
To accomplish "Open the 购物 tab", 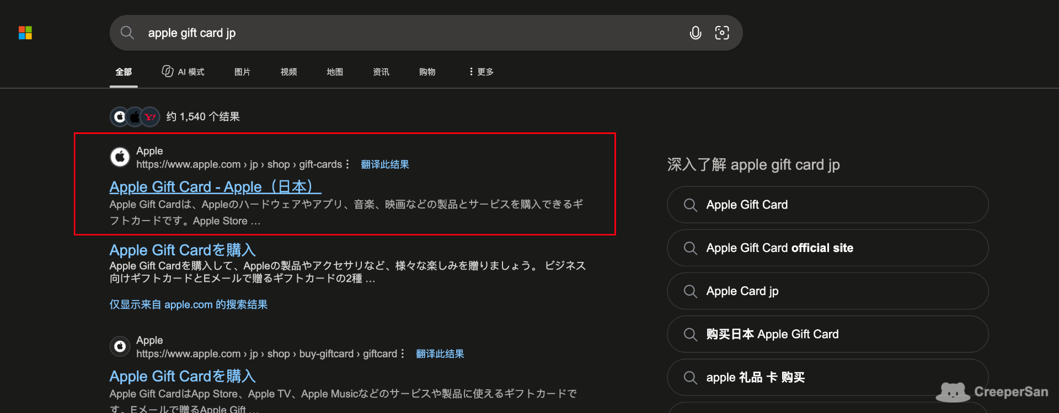I will (x=427, y=72).
